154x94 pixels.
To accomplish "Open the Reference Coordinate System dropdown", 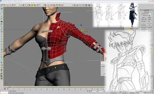I will coord(41,5).
